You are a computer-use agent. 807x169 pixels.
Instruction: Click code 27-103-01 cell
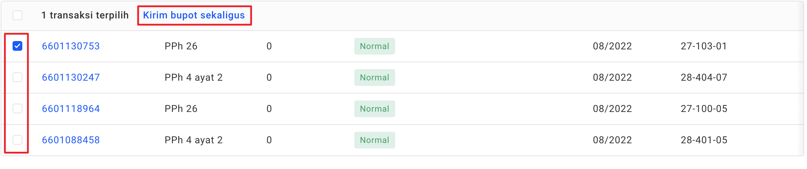[703, 46]
